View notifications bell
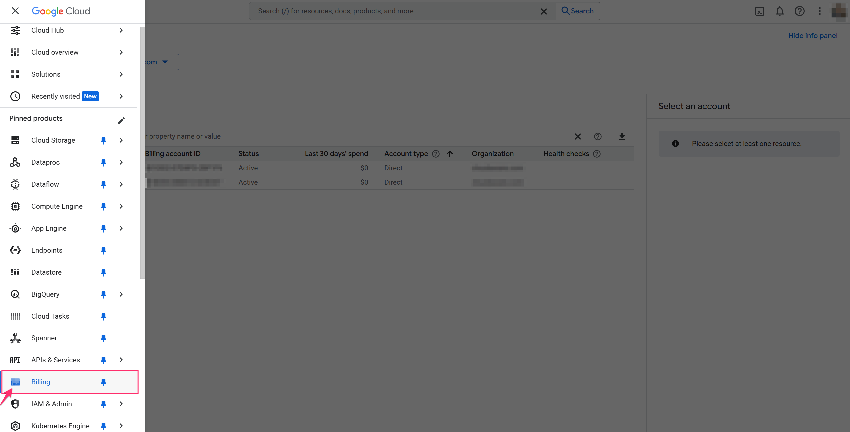The height and width of the screenshot is (432, 850). pyautogui.click(x=779, y=11)
